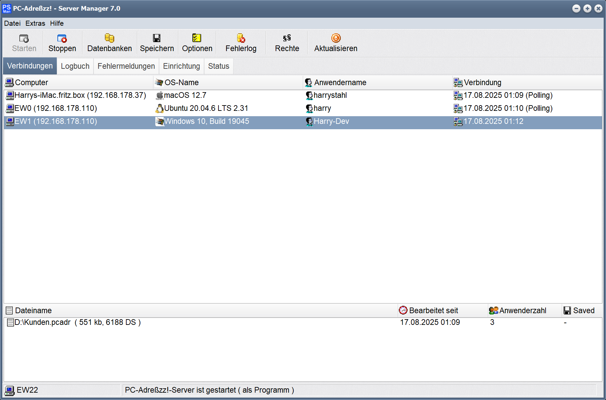606x400 pixels.
Task: Click the Saved column header
Action: [x=582, y=311]
